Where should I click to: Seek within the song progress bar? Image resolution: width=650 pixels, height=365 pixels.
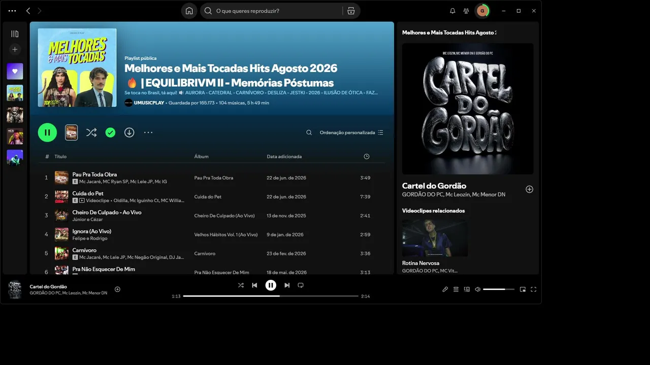click(271, 296)
